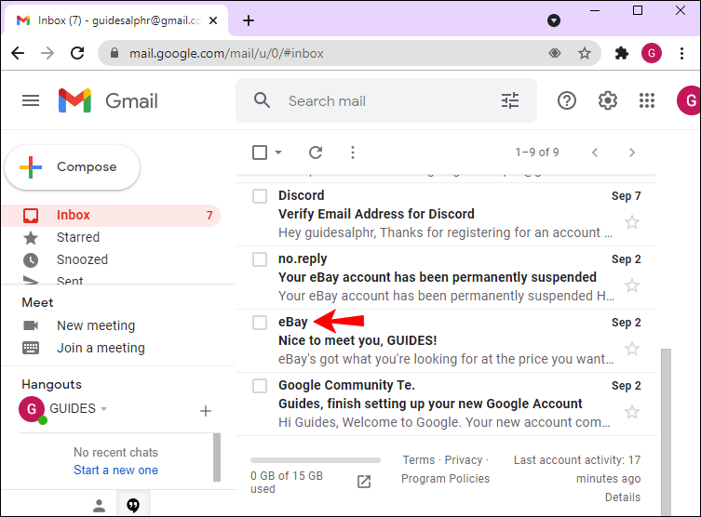Open the Program Policies link

click(445, 479)
